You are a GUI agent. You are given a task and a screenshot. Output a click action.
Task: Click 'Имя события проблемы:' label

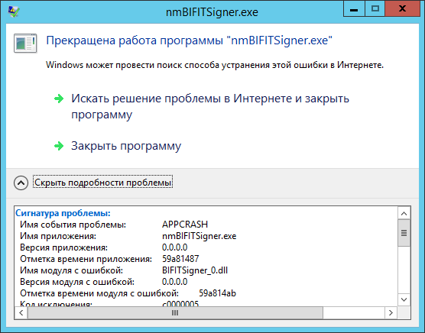[x=73, y=225]
